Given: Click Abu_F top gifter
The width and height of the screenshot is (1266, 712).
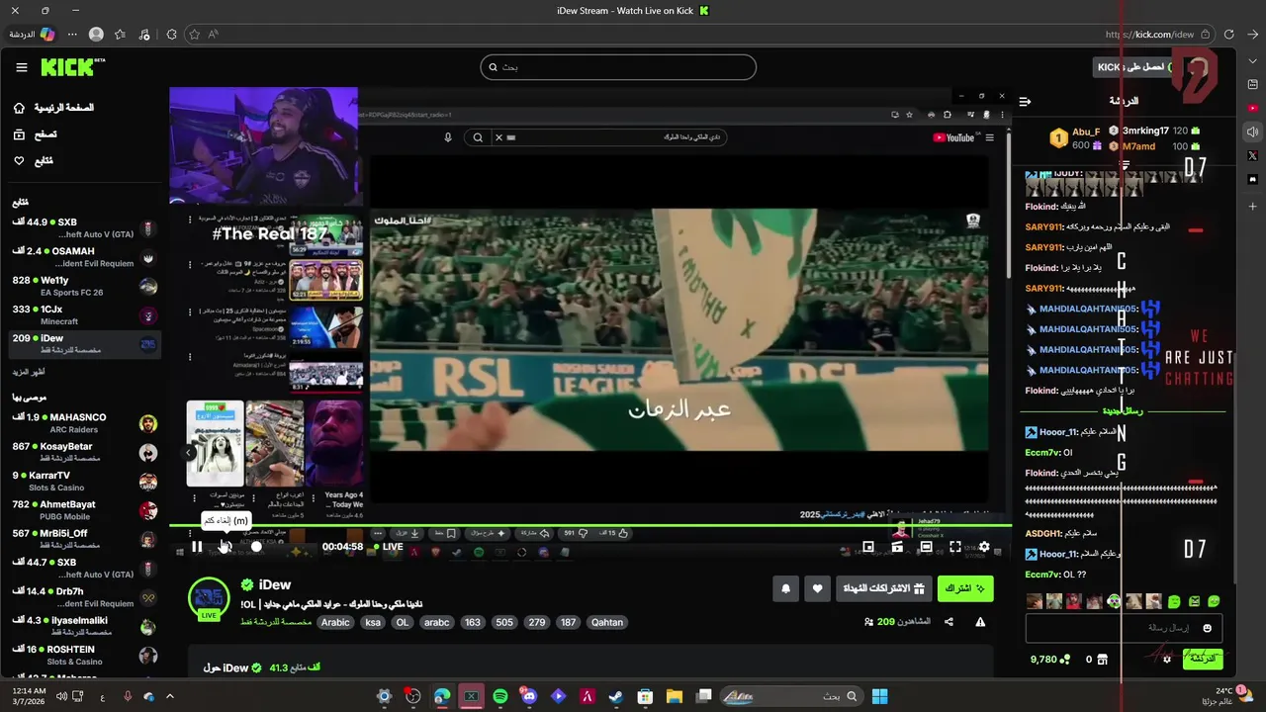Looking at the screenshot, I should [1074, 137].
